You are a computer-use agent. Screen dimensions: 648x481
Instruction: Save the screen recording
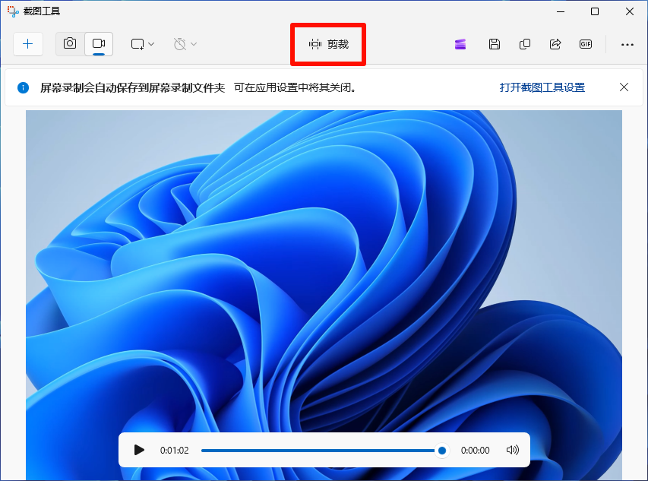(494, 44)
